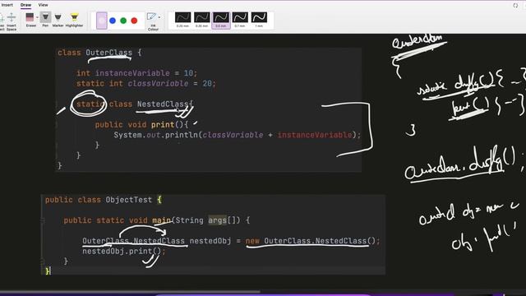Click the 'nestedObj.print();' line
526x296 pixels.
124,252
